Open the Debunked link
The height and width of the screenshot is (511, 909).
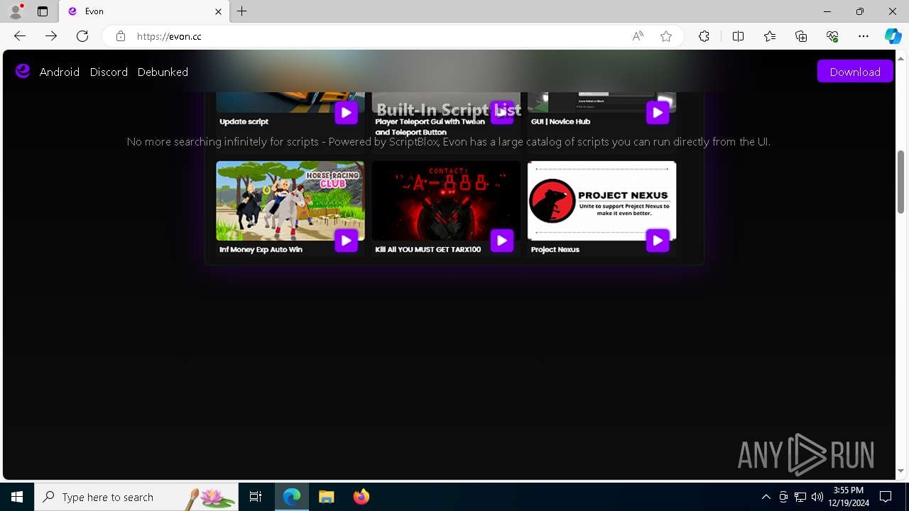point(163,72)
